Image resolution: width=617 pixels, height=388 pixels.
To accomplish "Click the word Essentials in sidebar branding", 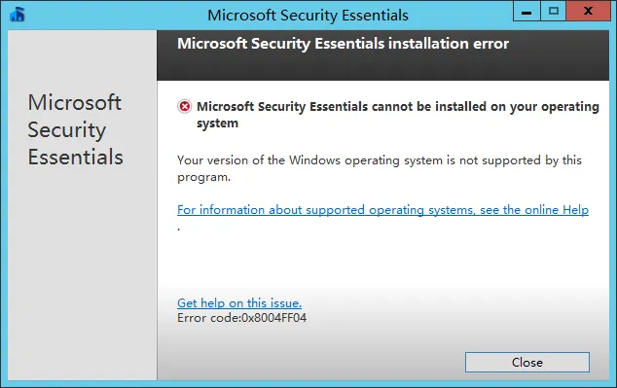I will [x=76, y=157].
